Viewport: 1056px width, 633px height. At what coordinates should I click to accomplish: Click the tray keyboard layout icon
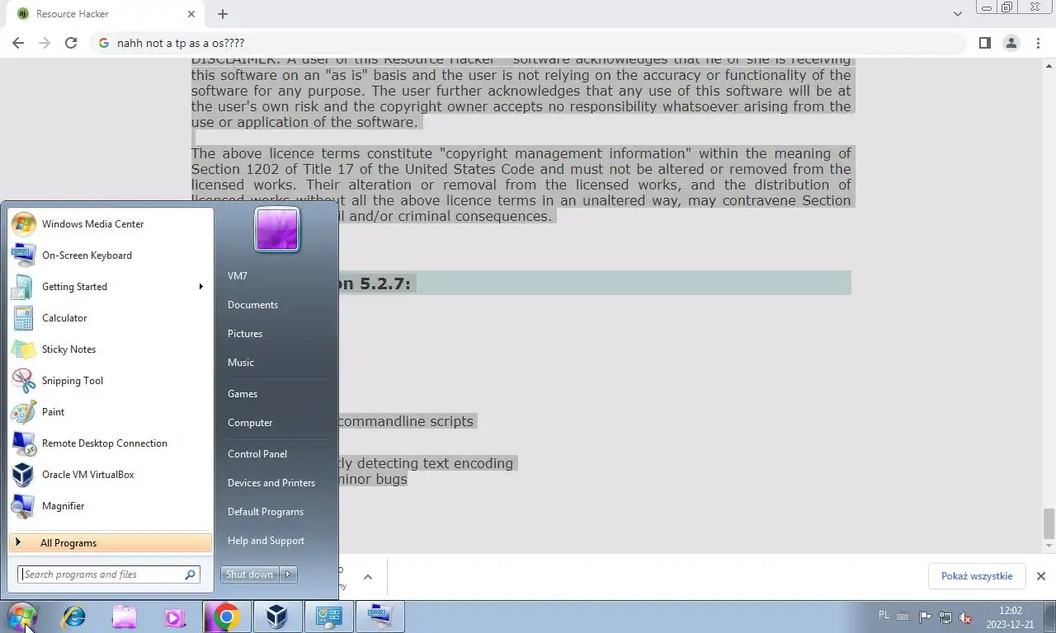(903, 617)
